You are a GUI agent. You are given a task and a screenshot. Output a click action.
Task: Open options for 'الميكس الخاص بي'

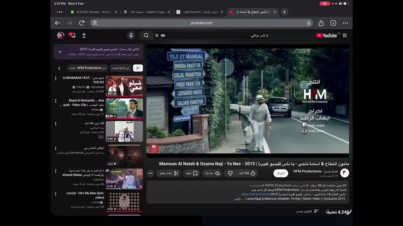(56, 148)
